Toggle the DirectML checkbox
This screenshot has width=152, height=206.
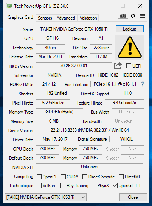click(x=121, y=177)
